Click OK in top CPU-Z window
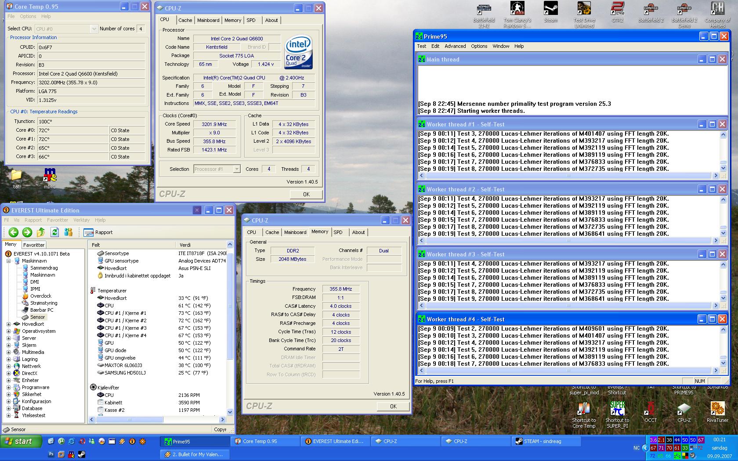Image resolution: width=738 pixels, height=461 pixels. tap(306, 194)
